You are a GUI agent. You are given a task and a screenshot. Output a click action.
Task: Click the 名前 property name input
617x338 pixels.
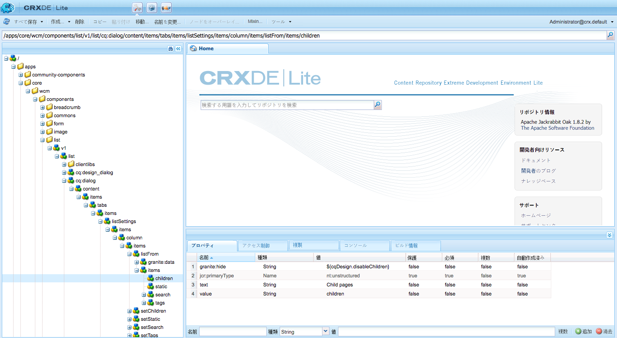[233, 332]
